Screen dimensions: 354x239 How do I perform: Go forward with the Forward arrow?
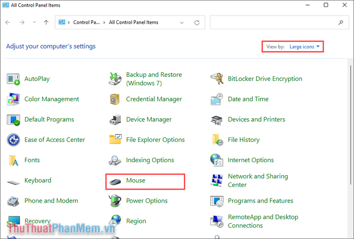point(22,22)
